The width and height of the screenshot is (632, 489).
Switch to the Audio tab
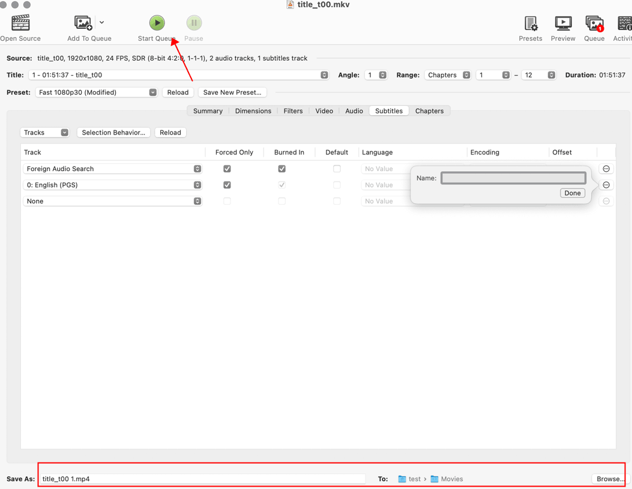pyautogui.click(x=354, y=111)
